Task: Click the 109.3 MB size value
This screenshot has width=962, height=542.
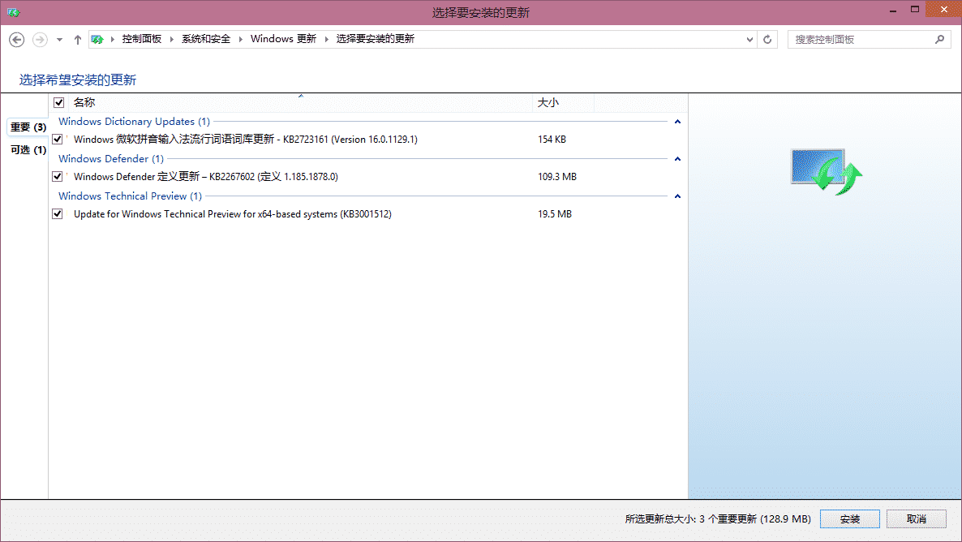Action: (x=557, y=177)
